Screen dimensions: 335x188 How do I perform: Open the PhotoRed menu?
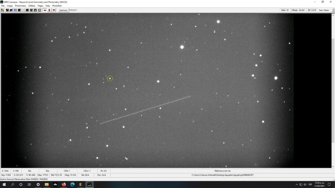57,6
